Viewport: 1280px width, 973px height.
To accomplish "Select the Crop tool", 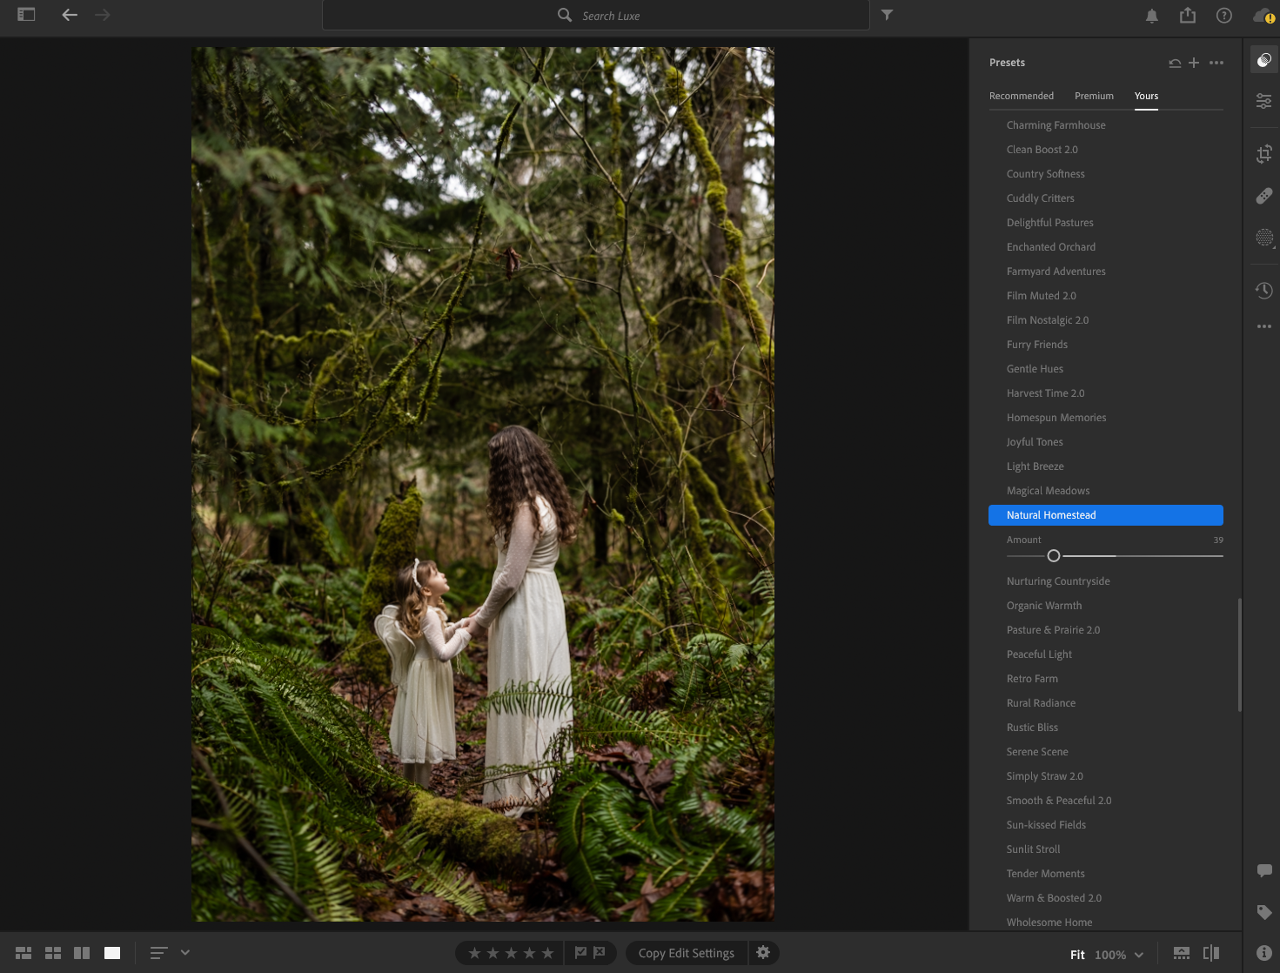I will pos(1263,153).
